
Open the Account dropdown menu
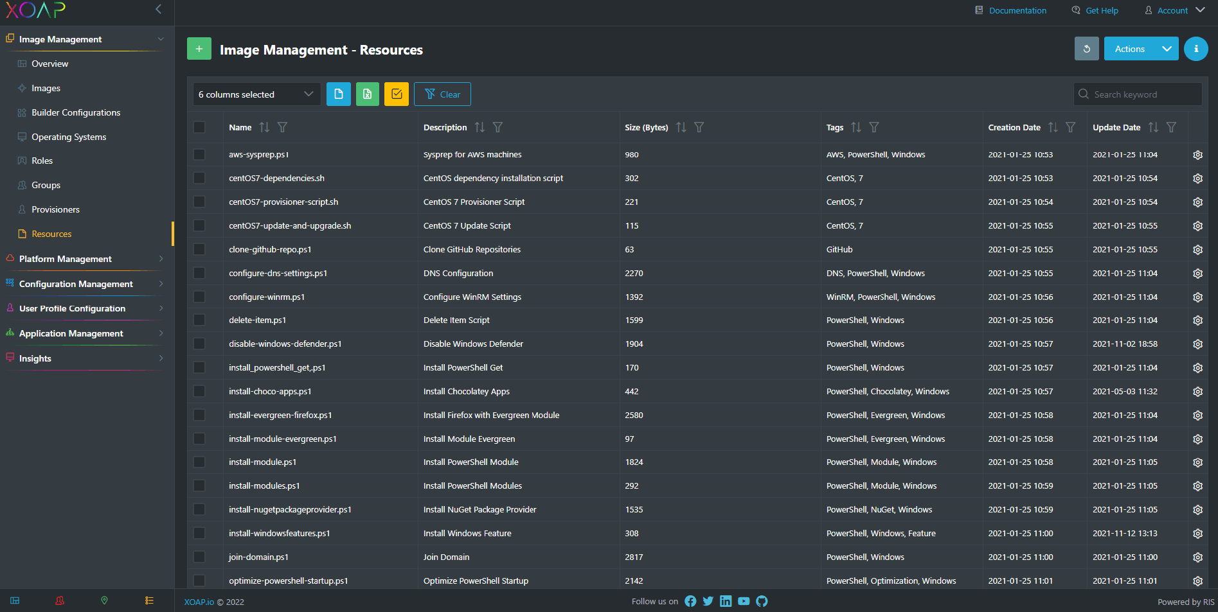tap(1174, 10)
